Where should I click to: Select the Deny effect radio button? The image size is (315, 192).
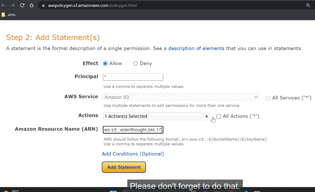point(135,64)
